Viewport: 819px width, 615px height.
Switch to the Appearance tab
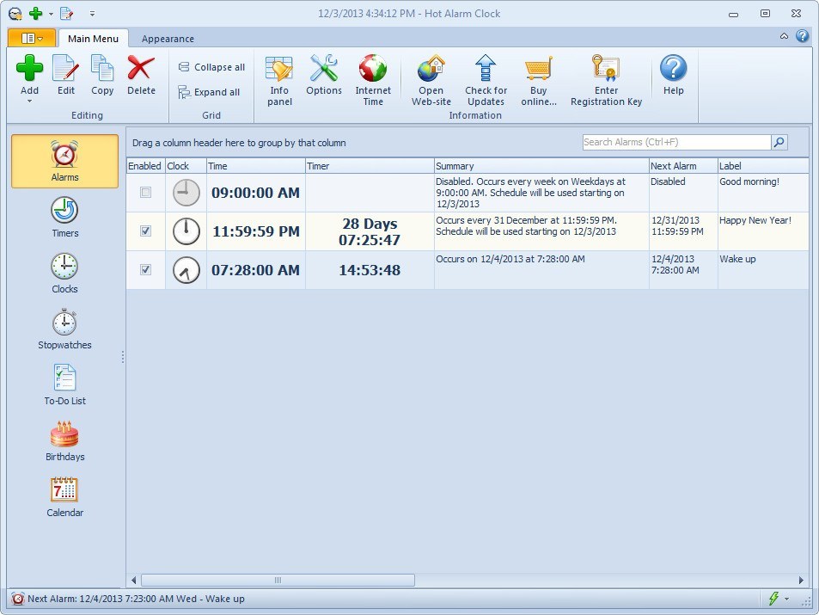coord(168,39)
